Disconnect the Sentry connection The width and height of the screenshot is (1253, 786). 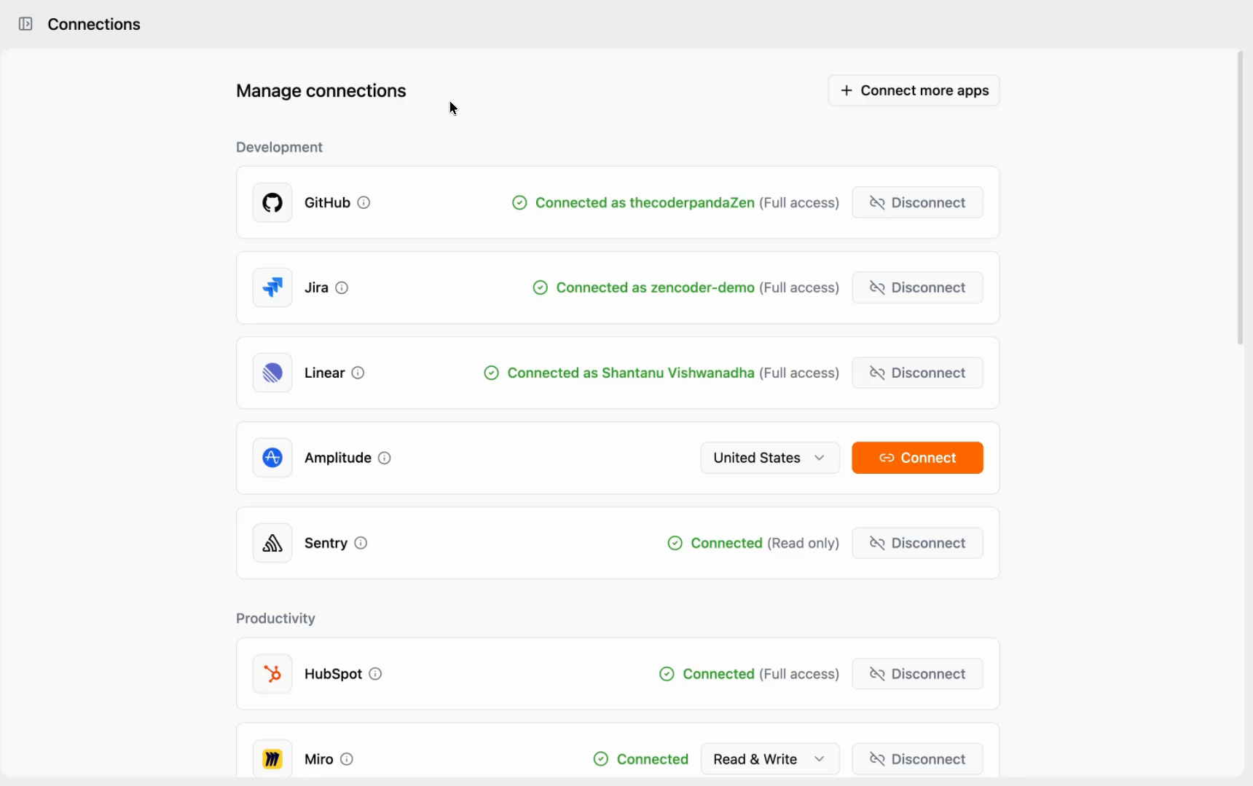917,543
